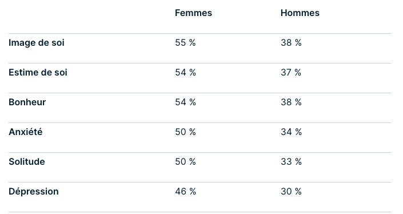This screenshot has height=214, width=403.
Task: Click the Hommes column header
Action: tap(300, 13)
